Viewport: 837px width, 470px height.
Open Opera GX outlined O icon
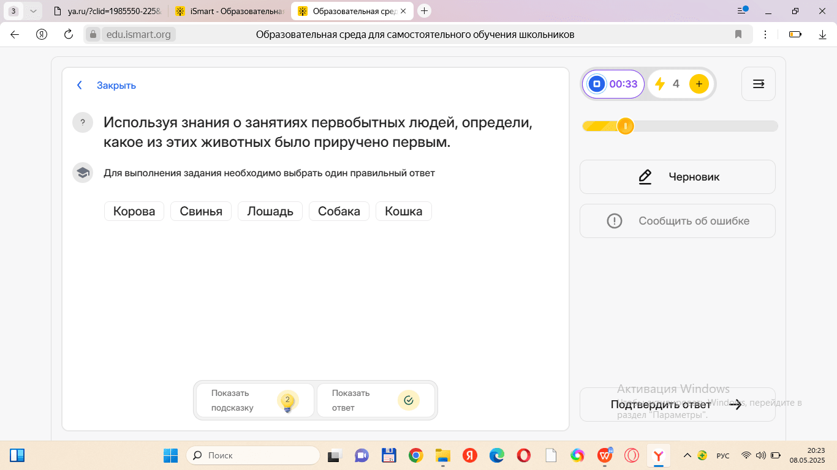pos(632,455)
